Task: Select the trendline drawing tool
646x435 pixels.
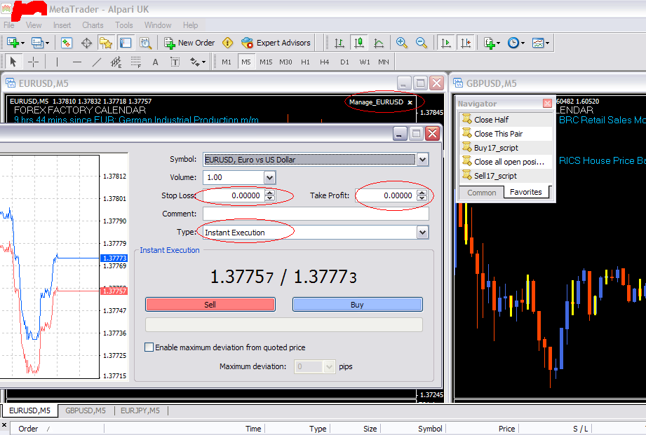Action: pos(96,62)
